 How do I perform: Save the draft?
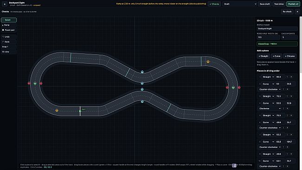264,4
